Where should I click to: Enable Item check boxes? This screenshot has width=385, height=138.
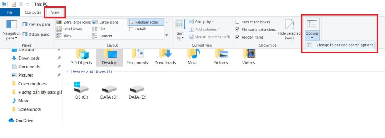coord(238,22)
